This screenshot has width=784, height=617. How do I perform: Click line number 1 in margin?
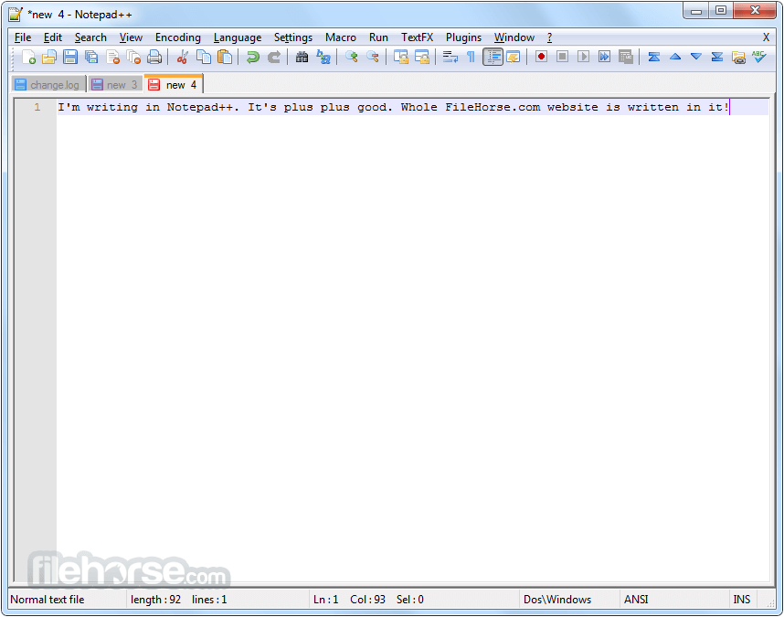[37, 107]
